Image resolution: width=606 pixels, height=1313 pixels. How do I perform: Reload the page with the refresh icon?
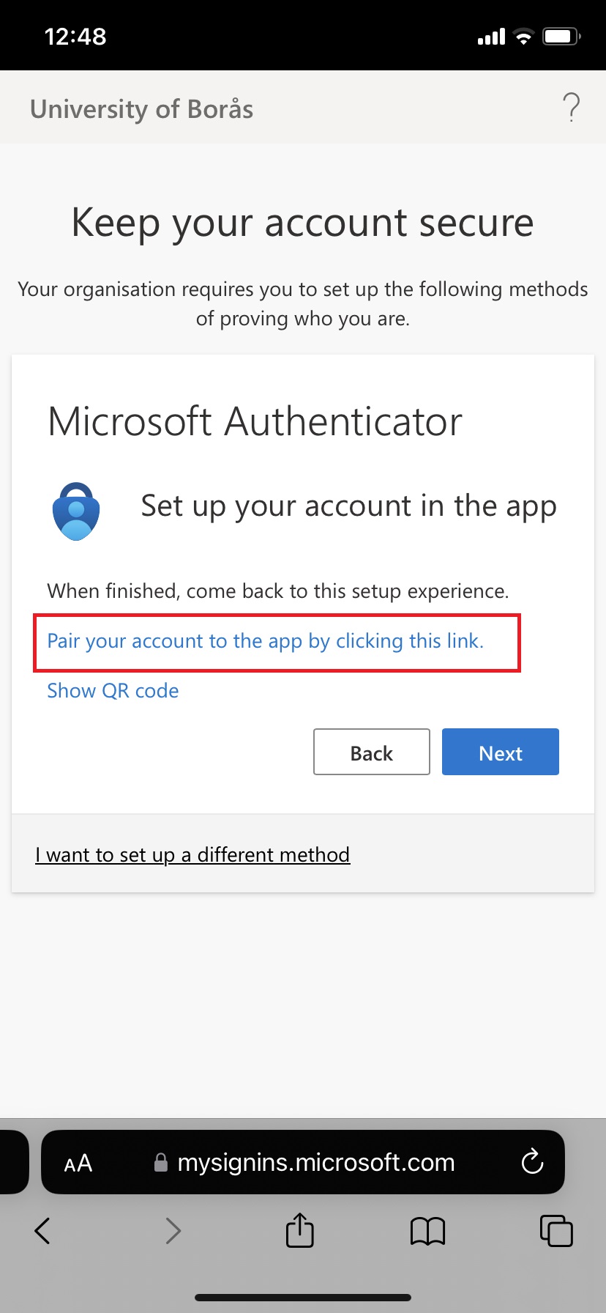pos(532,1161)
